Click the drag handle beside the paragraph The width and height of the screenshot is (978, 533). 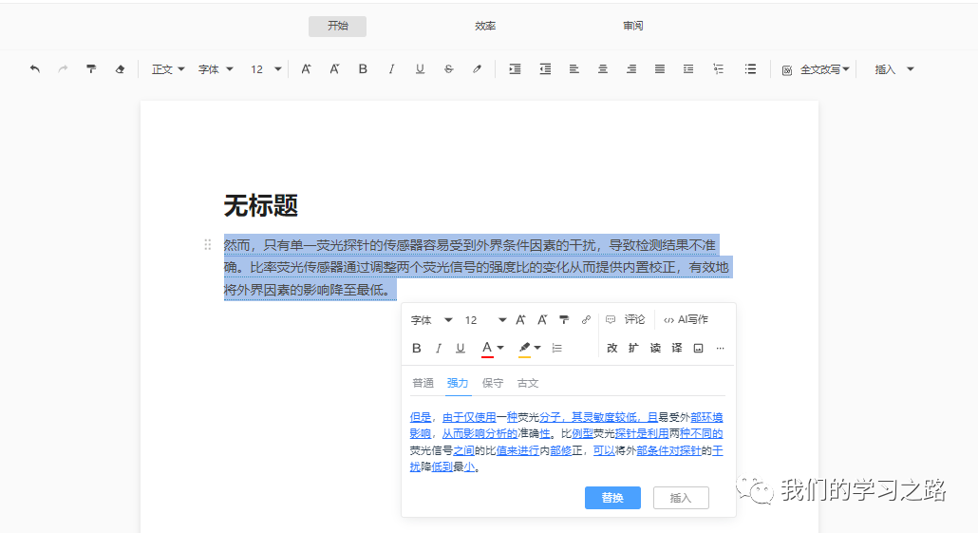(x=208, y=245)
